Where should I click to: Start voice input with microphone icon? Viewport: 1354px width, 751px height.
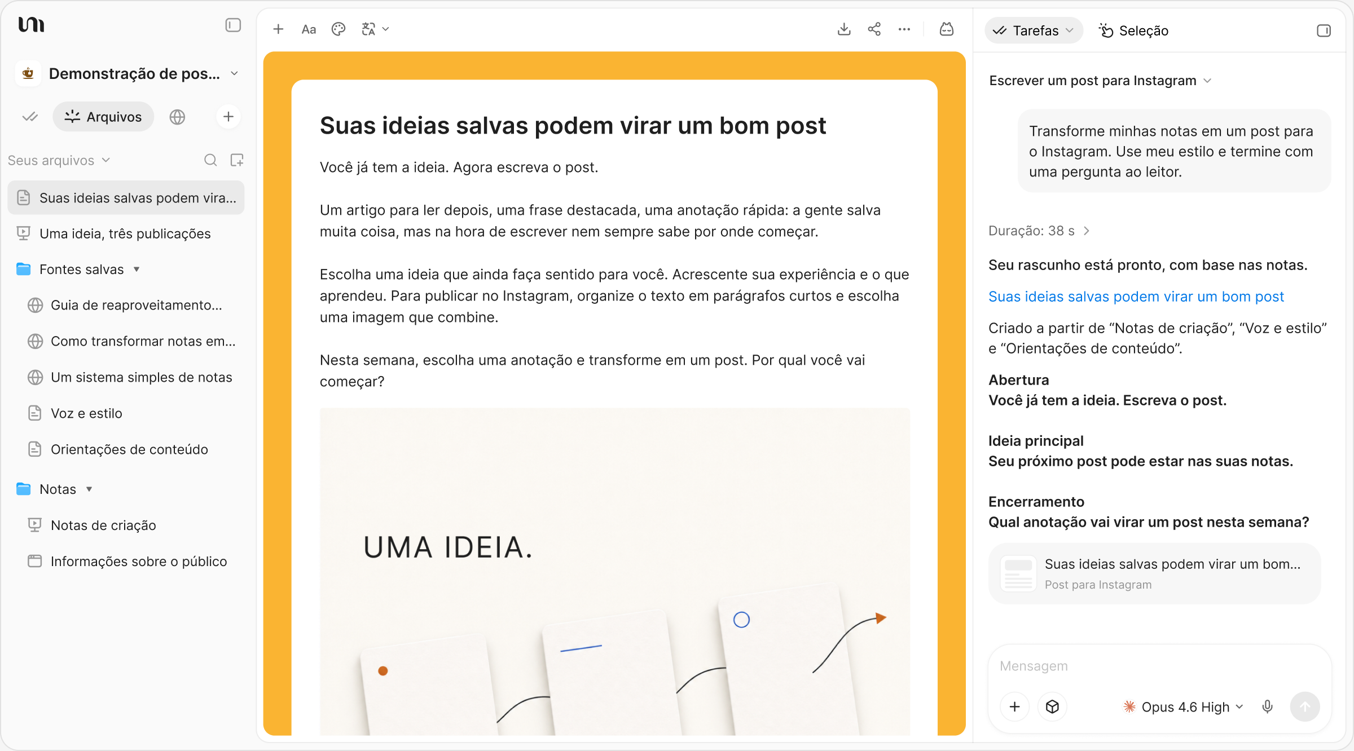point(1268,707)
